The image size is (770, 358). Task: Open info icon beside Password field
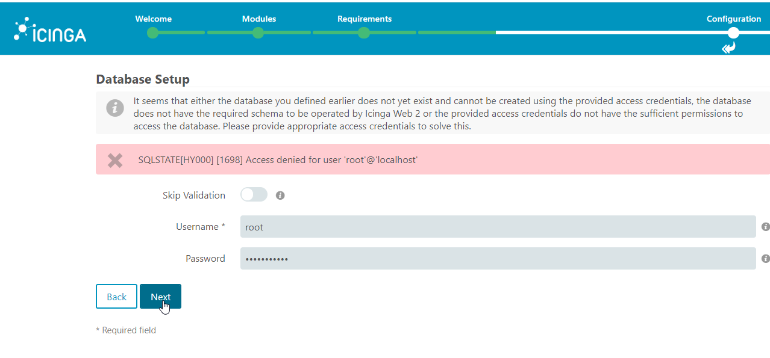(x=765, y=259)
